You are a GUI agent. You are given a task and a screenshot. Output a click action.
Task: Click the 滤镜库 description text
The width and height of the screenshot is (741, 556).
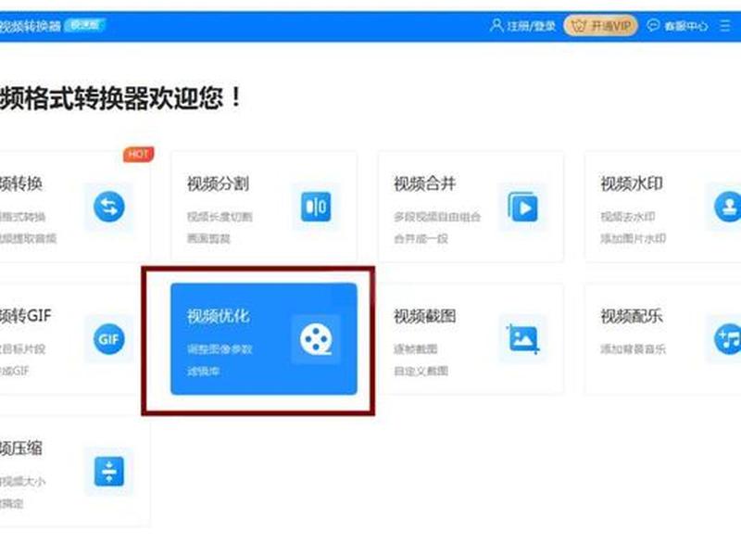[x=203, y=372]
